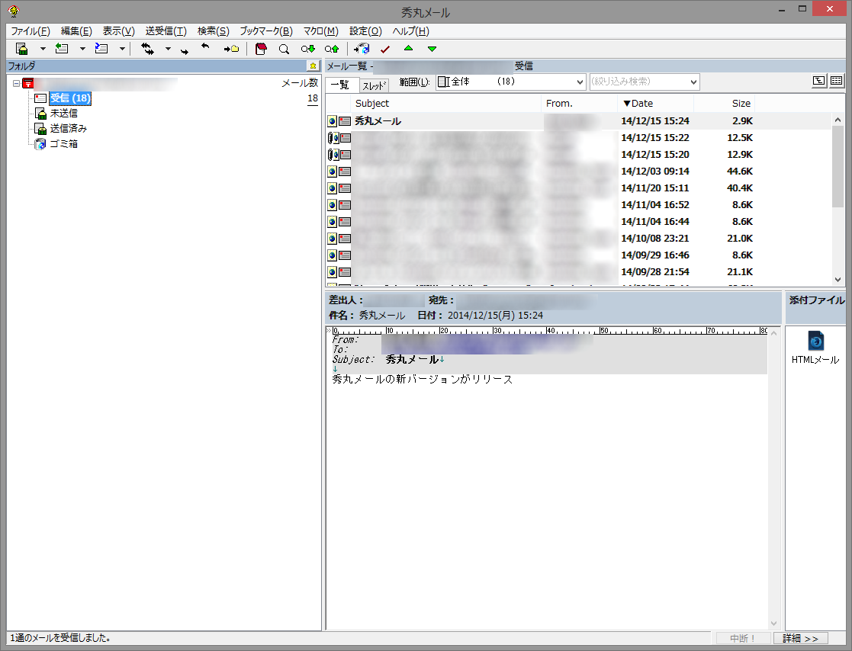Switch to the スレッド tab

point(375,85)
